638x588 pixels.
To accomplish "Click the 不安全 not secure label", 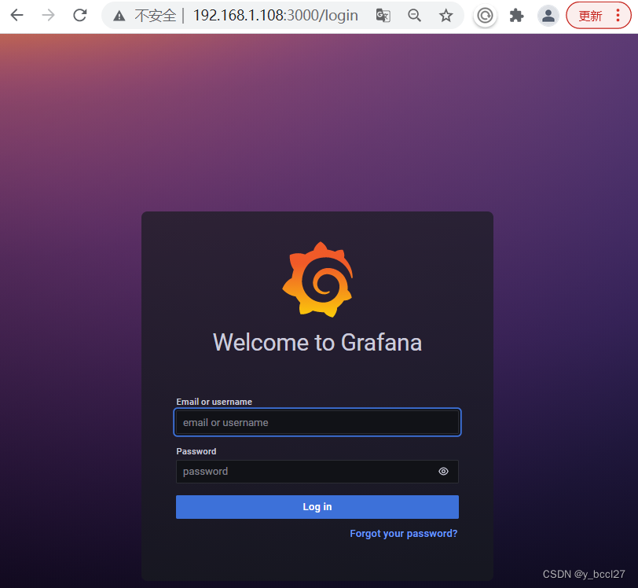I will pos(155,16).
